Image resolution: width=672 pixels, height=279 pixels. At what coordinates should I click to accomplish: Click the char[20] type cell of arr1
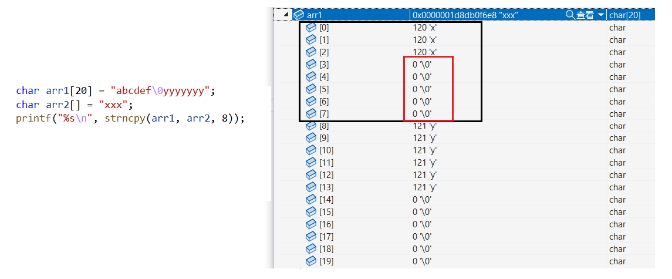pyautogui.click(x=625, y=15)
